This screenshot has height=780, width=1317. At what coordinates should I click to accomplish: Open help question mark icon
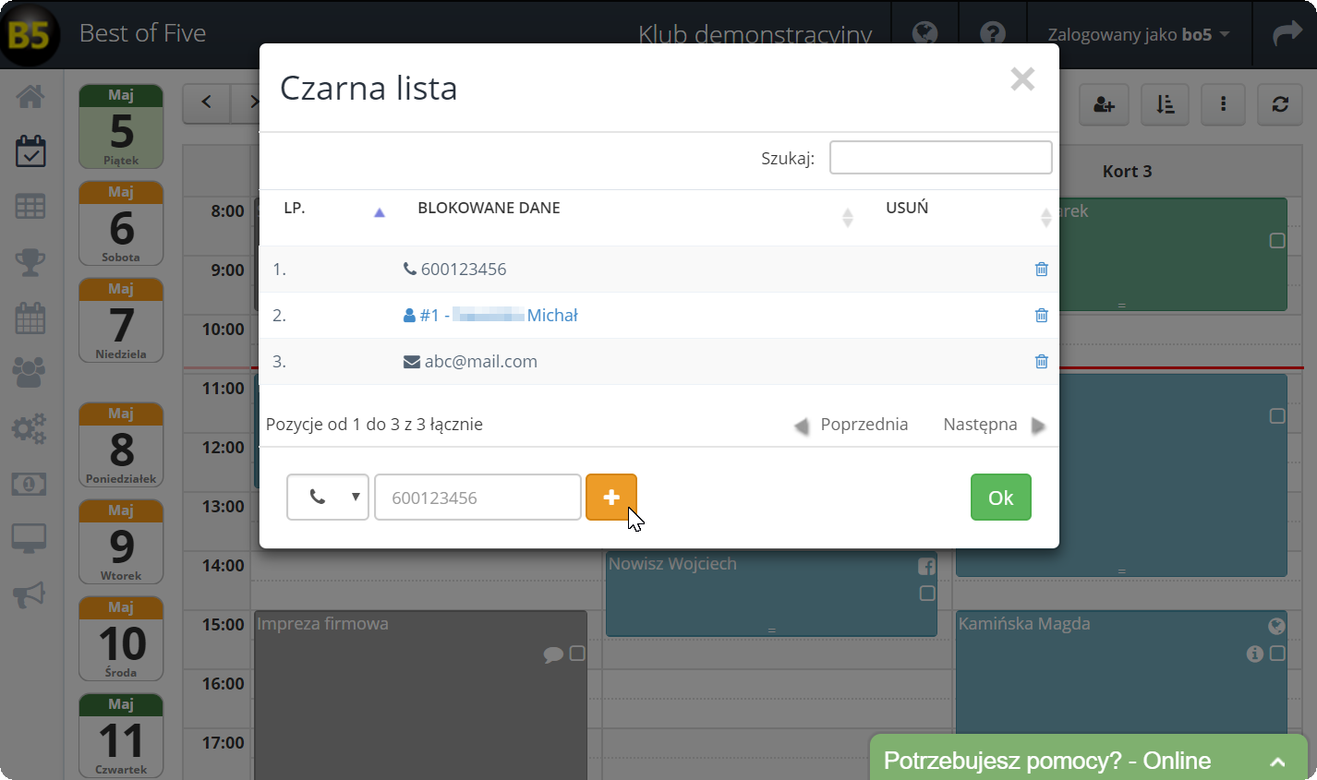click(x=993, y=34)
